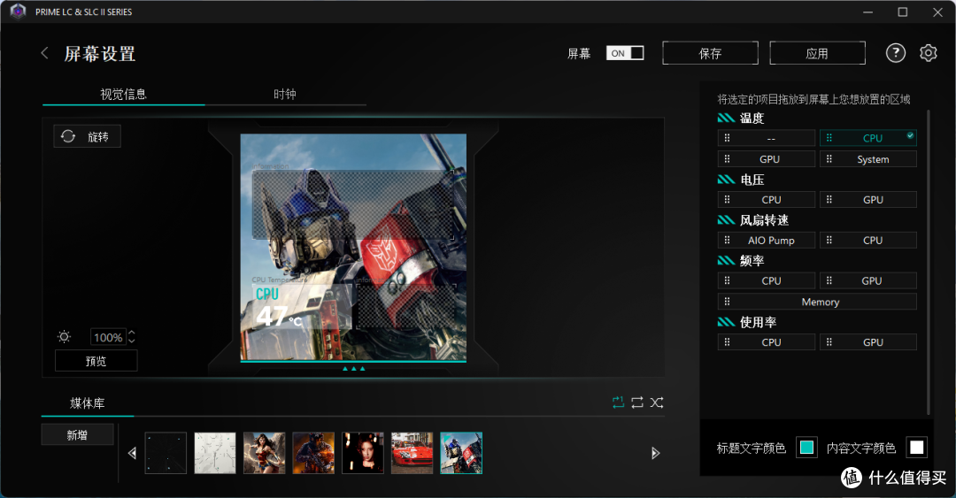Click the bottom-right empty information zone on preview
956x498 pixels.
pyautogui.click(x=405, y=307)
